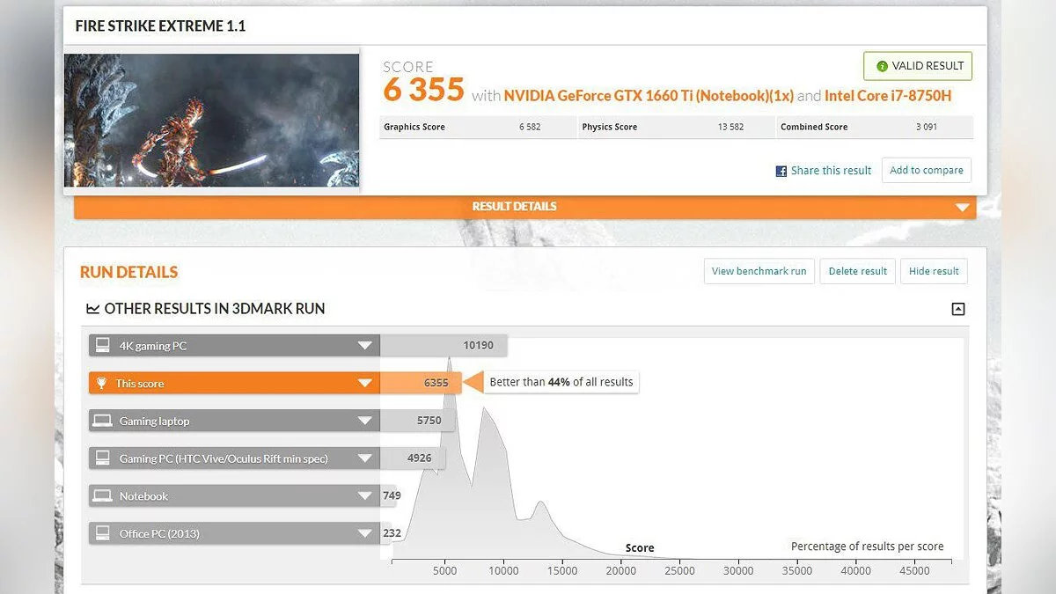Screen dimensions: 1056x594
Task: Click the Office PC score value 232
Action: coord(392,533)
